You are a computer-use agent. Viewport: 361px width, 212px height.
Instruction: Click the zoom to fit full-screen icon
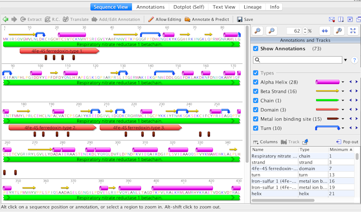click(x=353, y=31)
